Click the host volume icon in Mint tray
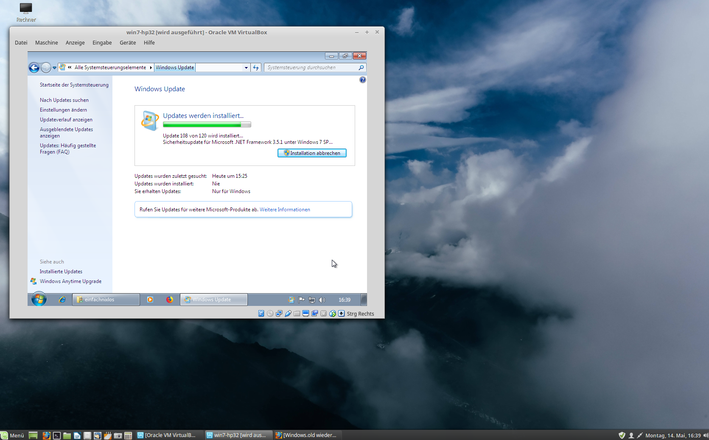 tap(706, 435)
